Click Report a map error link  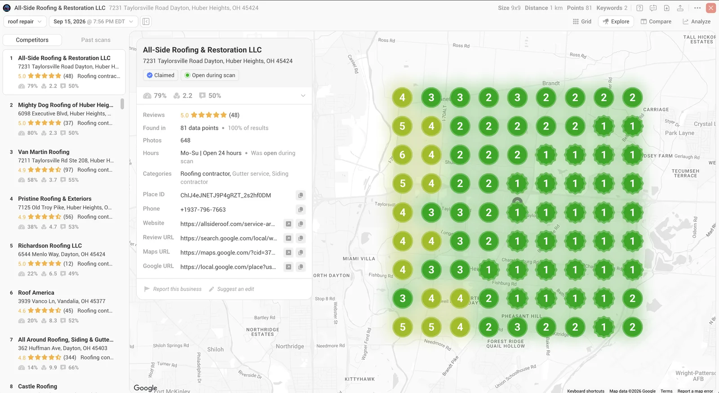pyautogui.click(x=695, y=391)
